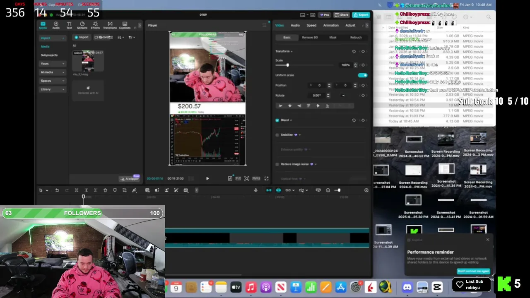
Task: Reset the Transform settings with the reset arrow
Action: coord(354,51)
